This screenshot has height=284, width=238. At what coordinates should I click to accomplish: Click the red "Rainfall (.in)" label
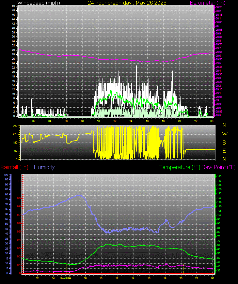[14, 167]
